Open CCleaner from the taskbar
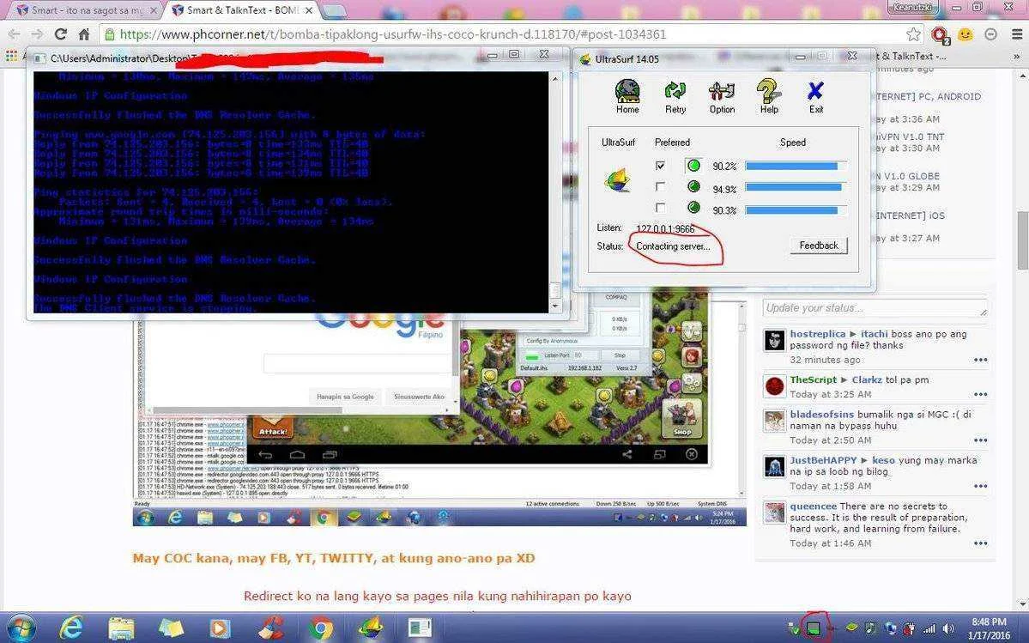This screenshot has width=1029, height=643. (x=270, y=628)
